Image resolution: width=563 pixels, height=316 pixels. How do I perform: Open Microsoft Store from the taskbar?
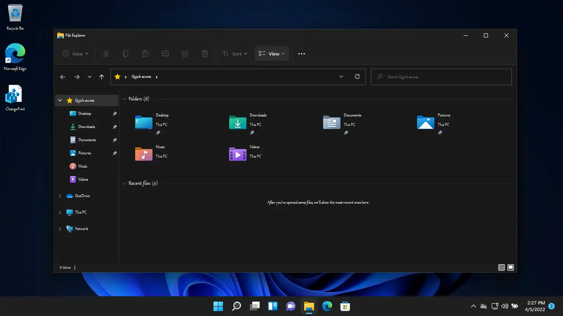(345, 306)
